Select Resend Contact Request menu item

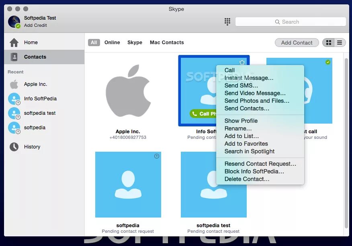[x=260, y=164]
